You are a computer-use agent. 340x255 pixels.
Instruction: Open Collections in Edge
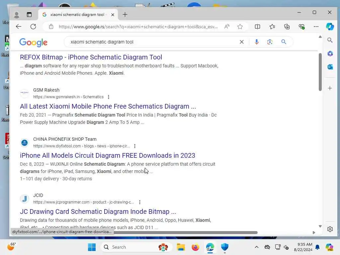click(287, 27)
